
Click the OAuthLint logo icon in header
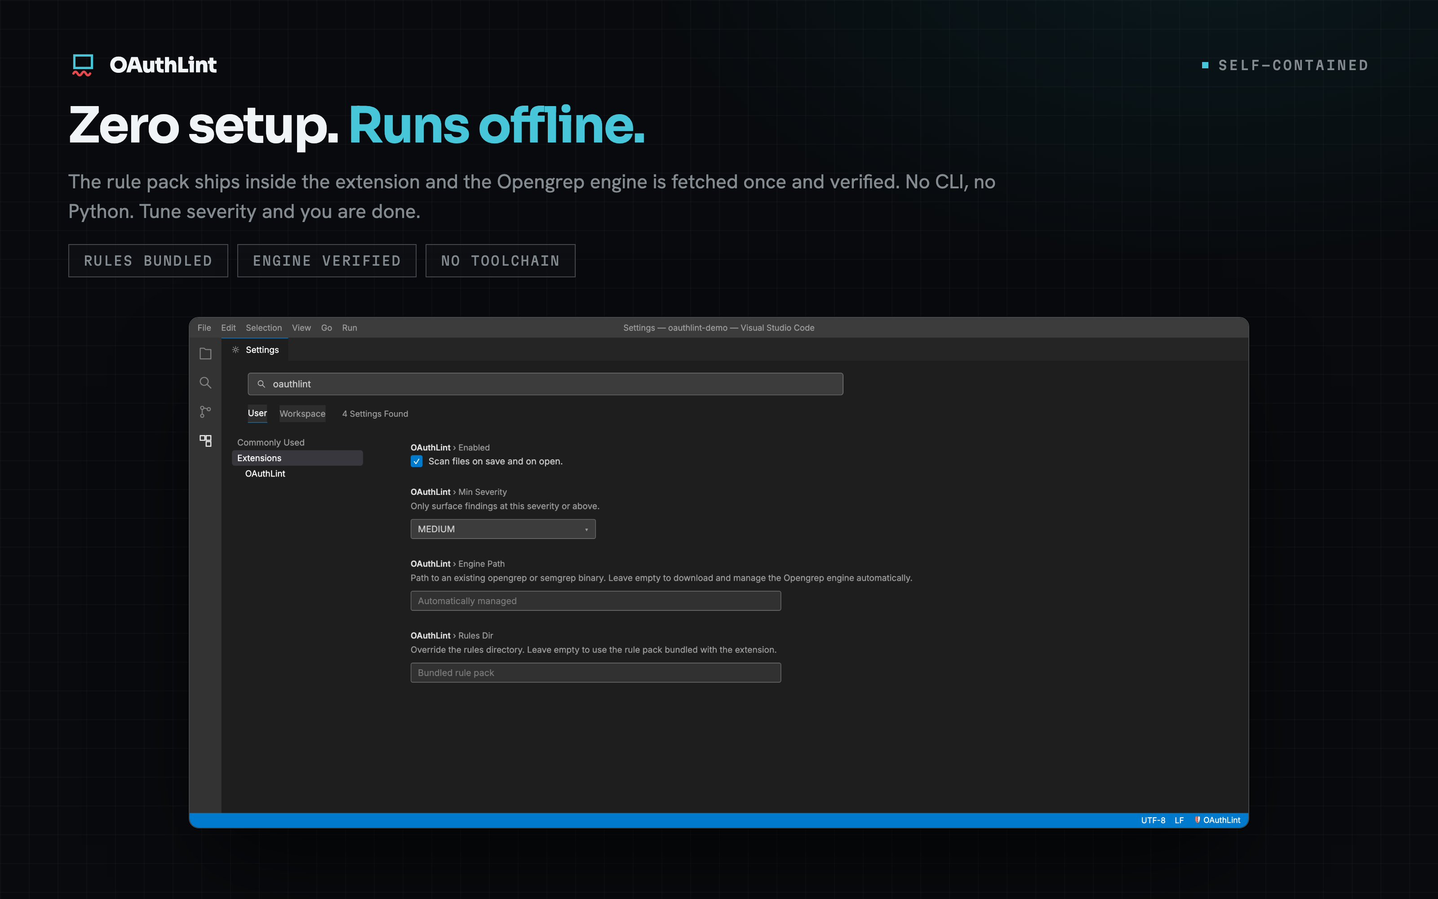tap(83, 65)
